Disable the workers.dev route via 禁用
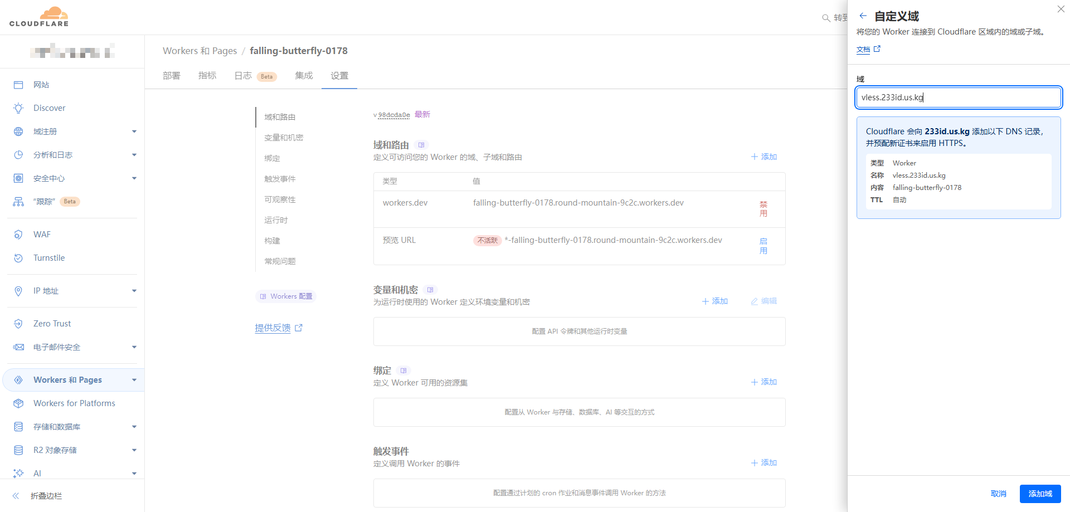 (763, 209)
